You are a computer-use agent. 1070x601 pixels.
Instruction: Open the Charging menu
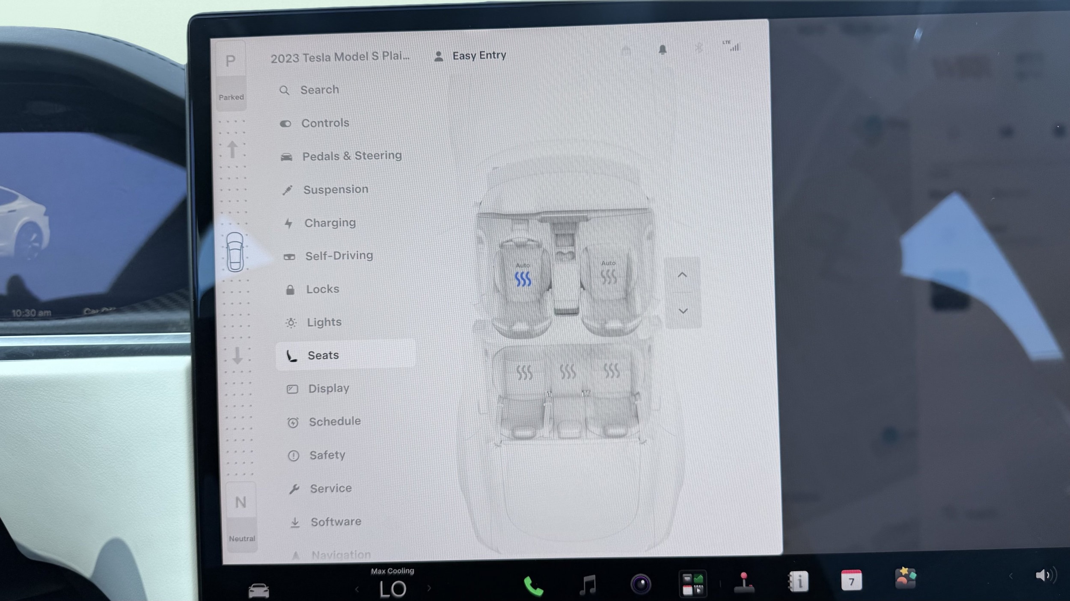pos(320,223)
